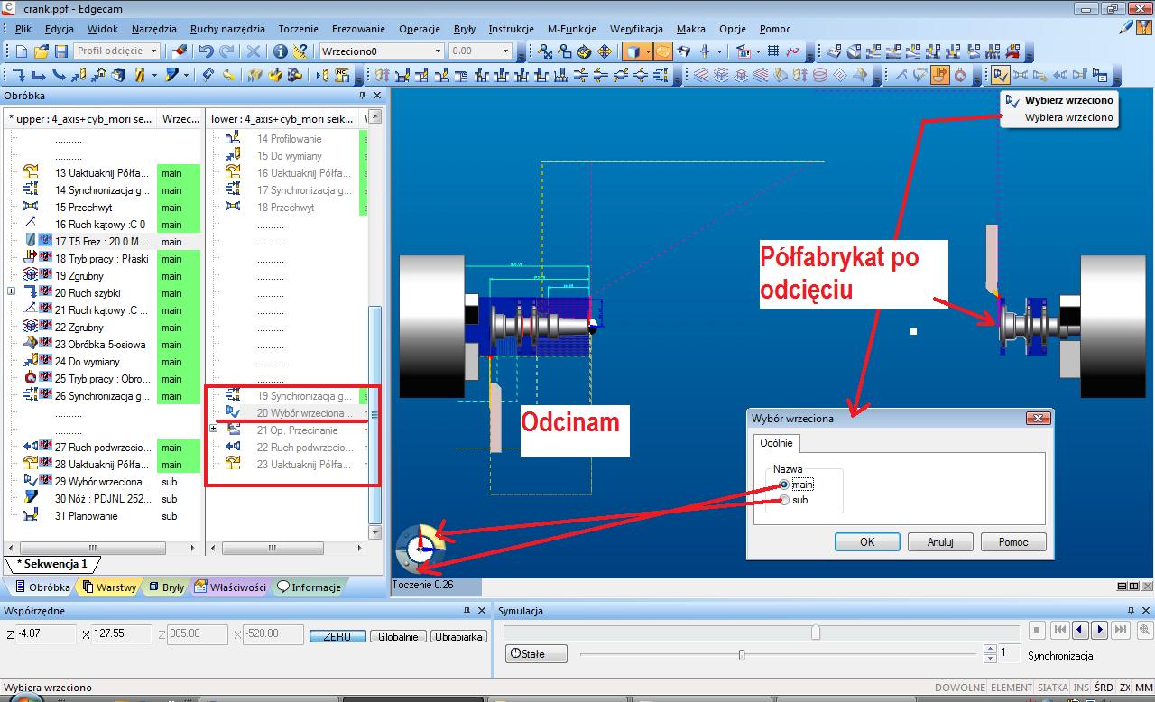The height and width of the screenshot is (702, 1155).
Task: Click the blue info icon in the toolbar
Action: click(281, 51)
